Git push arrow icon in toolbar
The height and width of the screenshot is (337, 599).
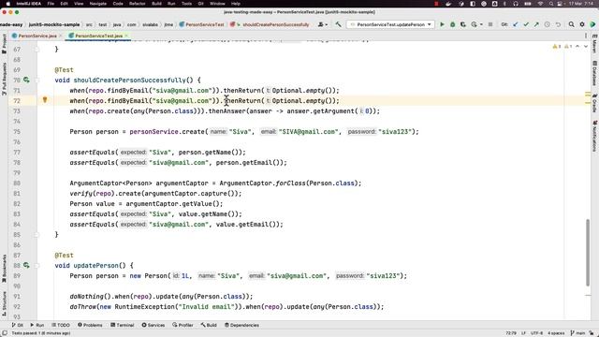pos(536,24)
